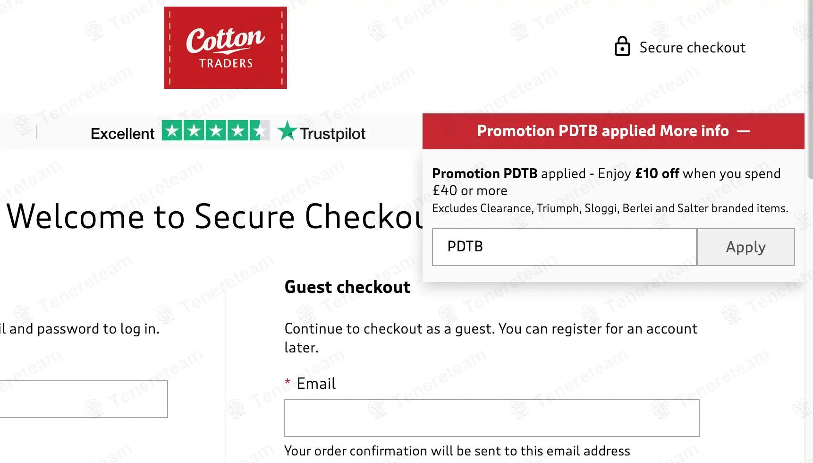Click the Secure checkout padlock icon
813x463 pixels.
[622, 47]
